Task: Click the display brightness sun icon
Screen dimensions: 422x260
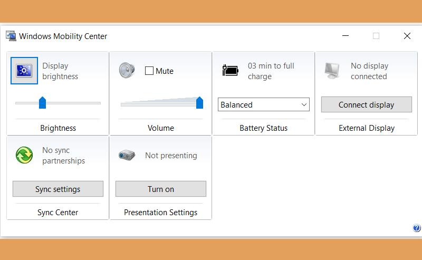Action: pyautogui.click(x=24, y=71)
